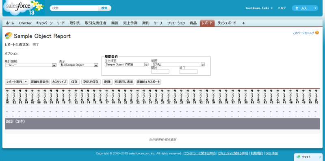Go to the 商談 tab
The width and height of the screenshot is (325, 161).
point(115,23)
